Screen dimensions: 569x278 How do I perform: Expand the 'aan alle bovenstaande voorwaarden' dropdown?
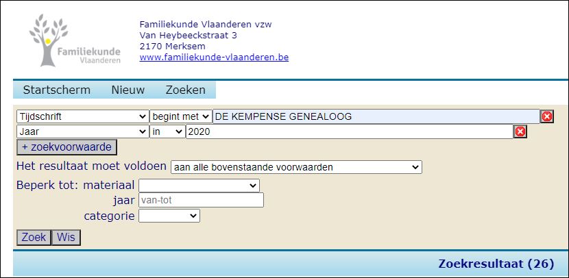[296, 167]
